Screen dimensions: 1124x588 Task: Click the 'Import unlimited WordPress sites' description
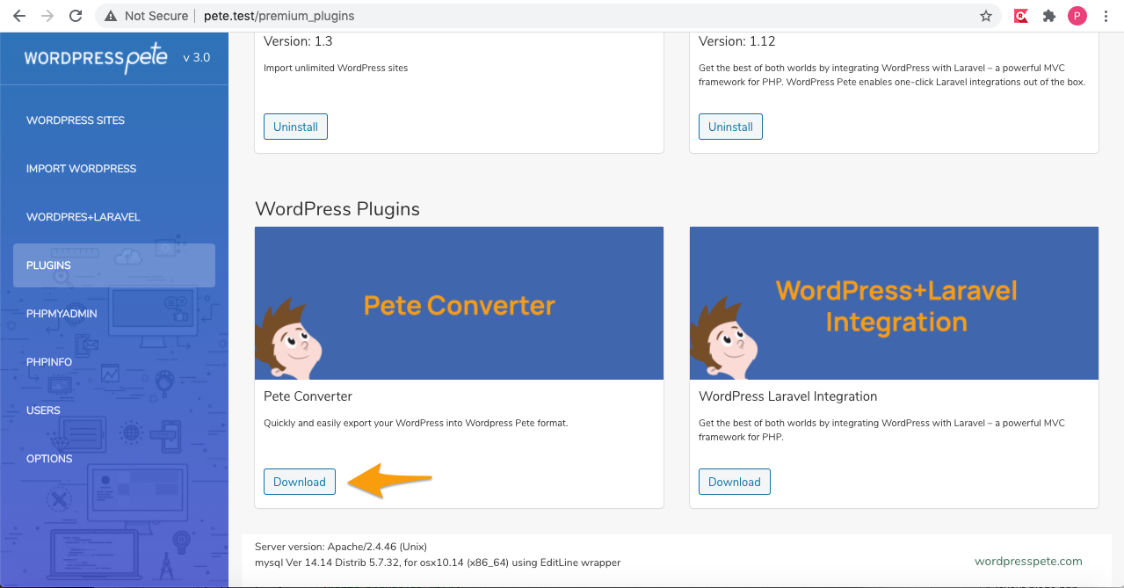(x=336, y=68)
